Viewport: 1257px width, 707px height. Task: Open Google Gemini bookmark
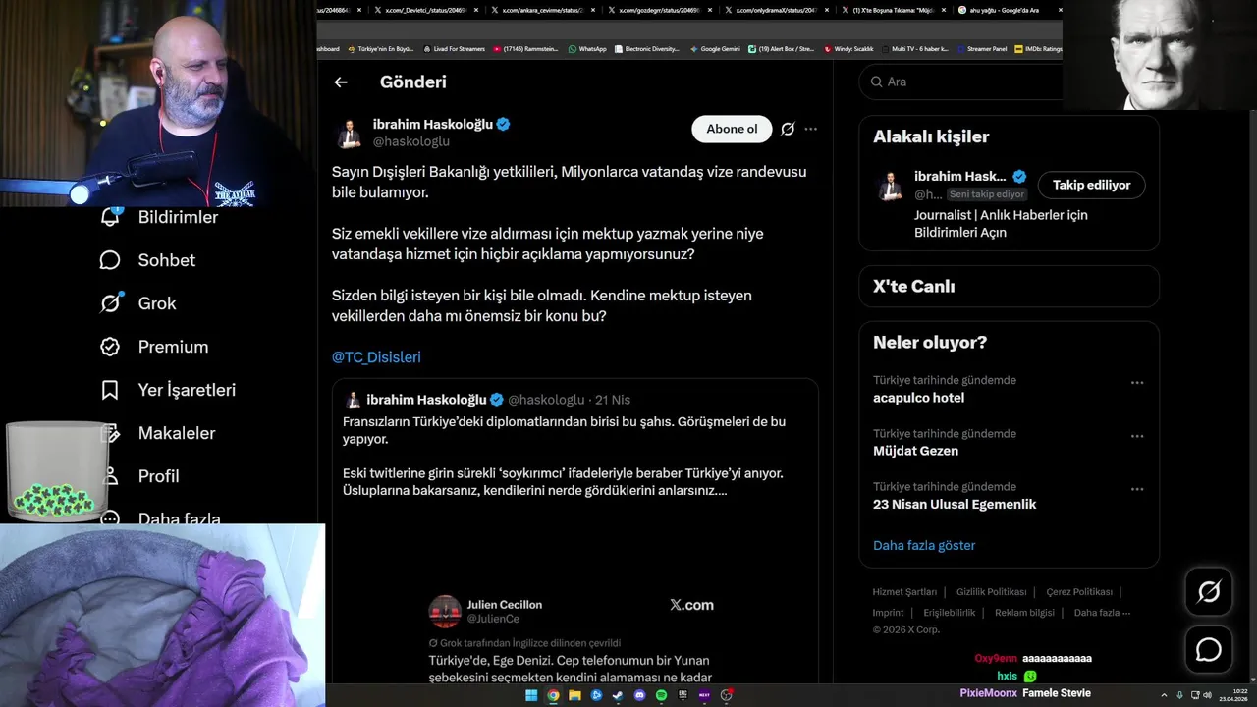[x=715, y=48]
